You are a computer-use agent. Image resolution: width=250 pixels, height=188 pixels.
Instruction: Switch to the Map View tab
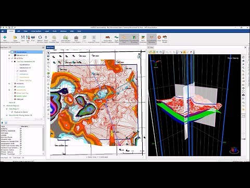(x=50, y=48)
